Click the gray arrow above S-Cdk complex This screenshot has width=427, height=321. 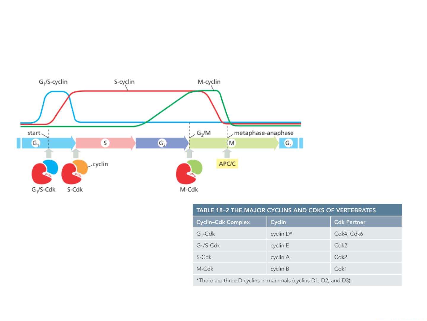tap(76, 154)
